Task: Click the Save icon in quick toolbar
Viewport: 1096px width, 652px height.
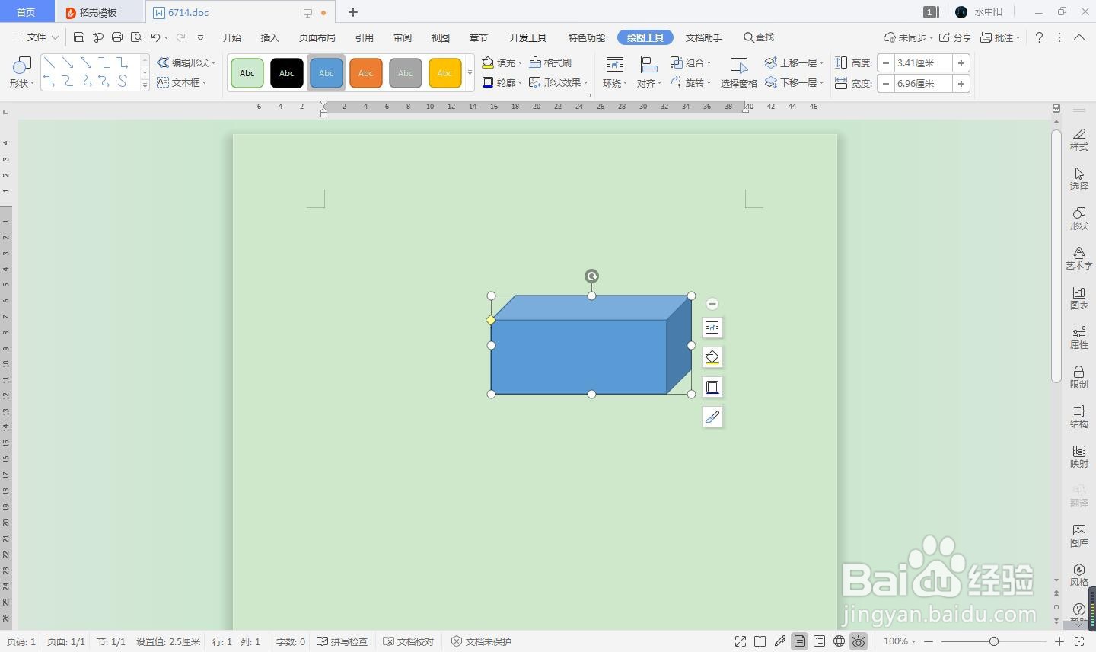Action: pyautogui.click(x=79, y=37)
